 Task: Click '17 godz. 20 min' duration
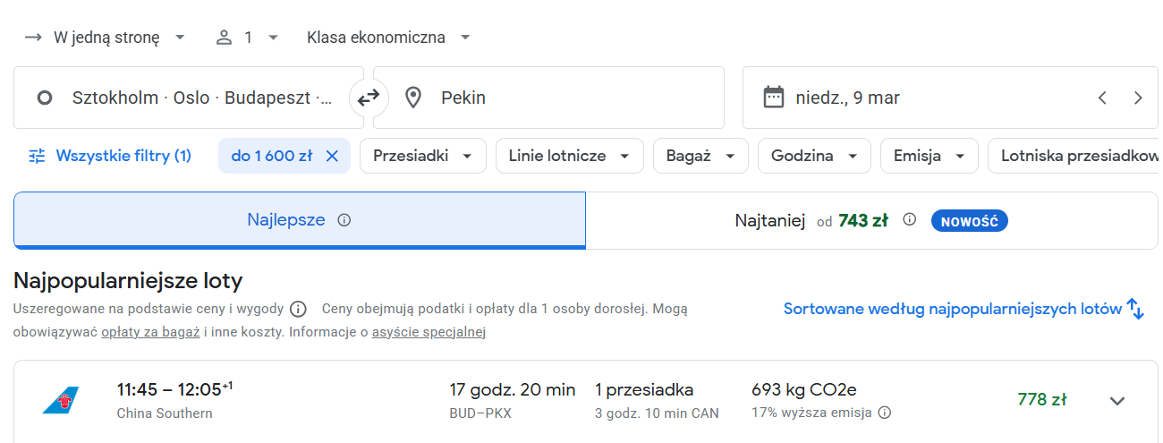pyautogui.click(x=513, y=389)
